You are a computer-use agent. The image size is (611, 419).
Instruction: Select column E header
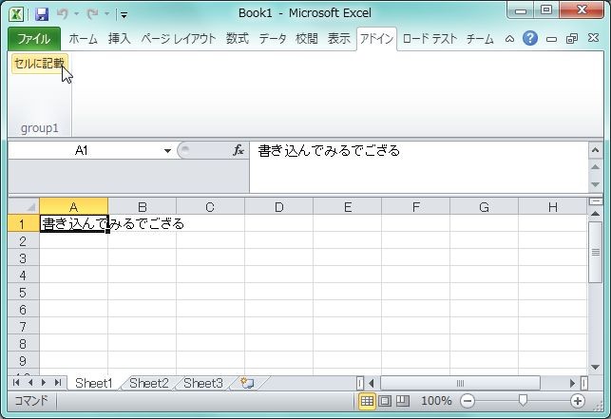pyautogui.click(x=347, y=207)
